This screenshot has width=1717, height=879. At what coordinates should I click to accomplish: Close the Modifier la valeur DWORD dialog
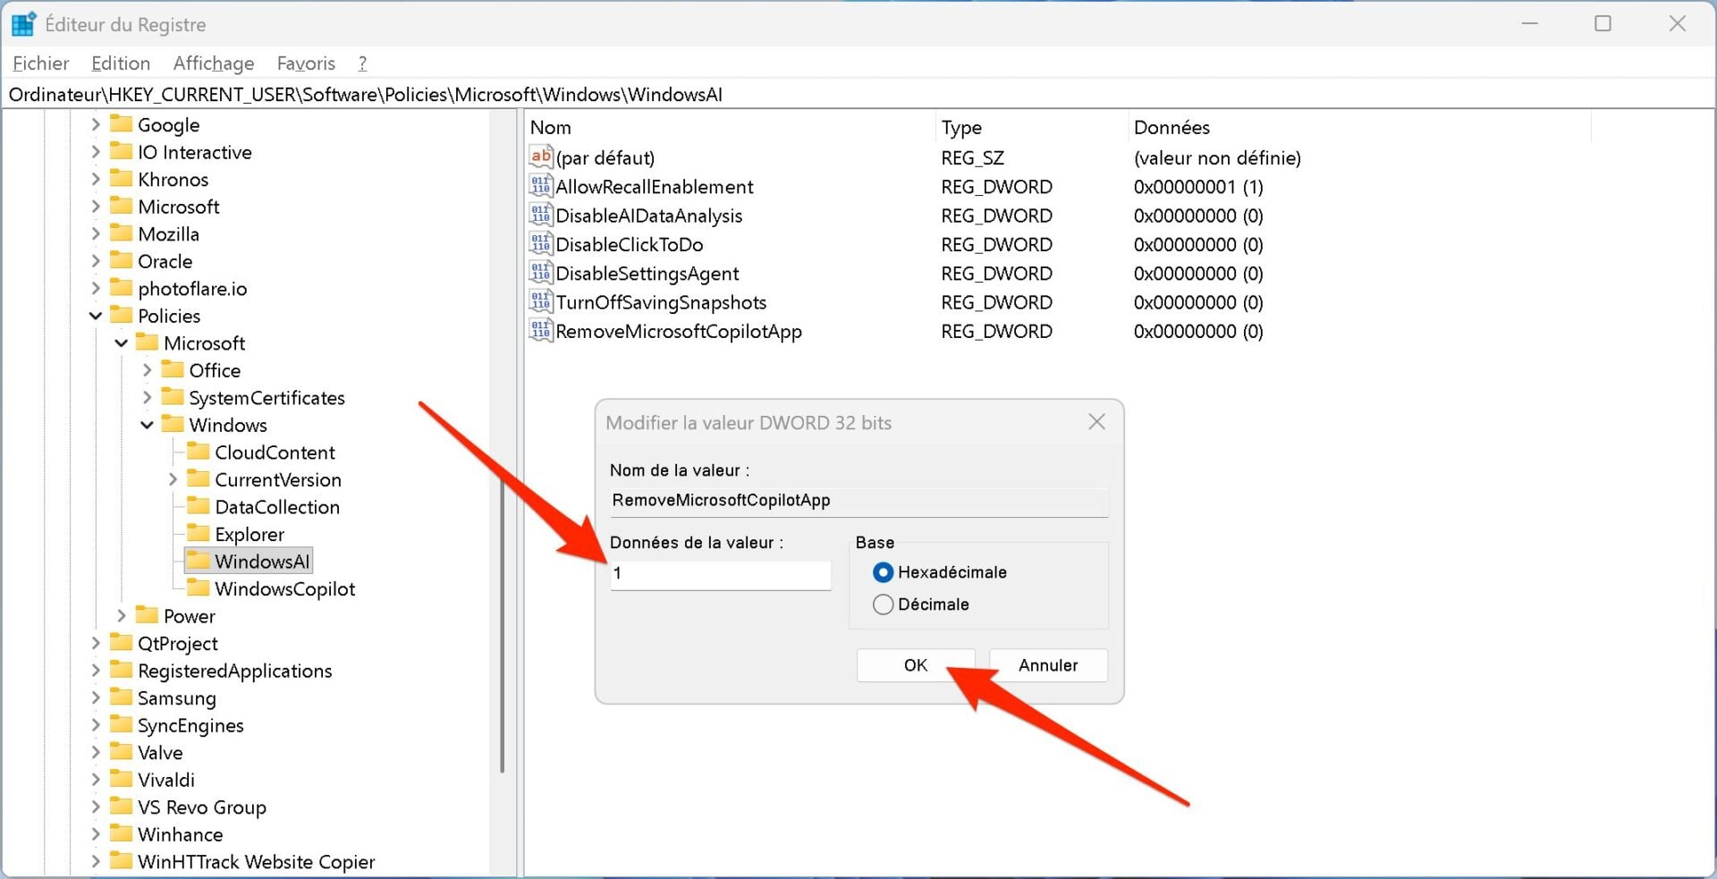click(x=1097, y=422)
